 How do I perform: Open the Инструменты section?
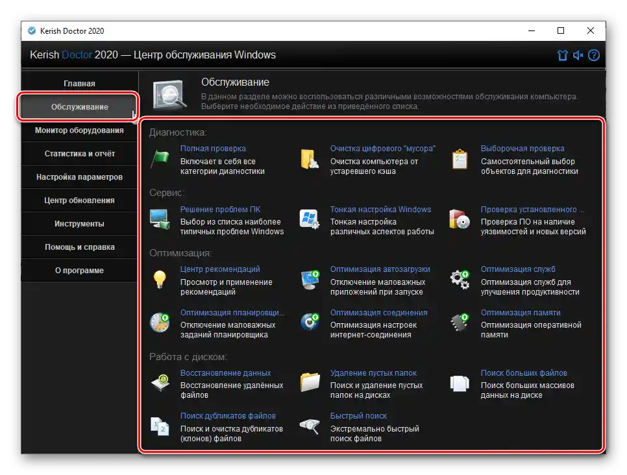79,223
